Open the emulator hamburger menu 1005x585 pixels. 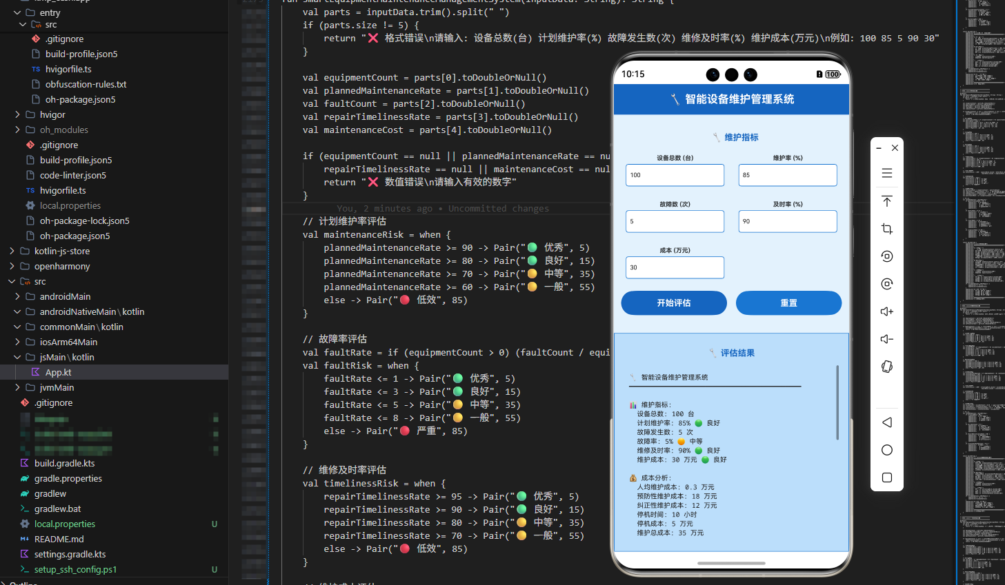coord(887,173)
